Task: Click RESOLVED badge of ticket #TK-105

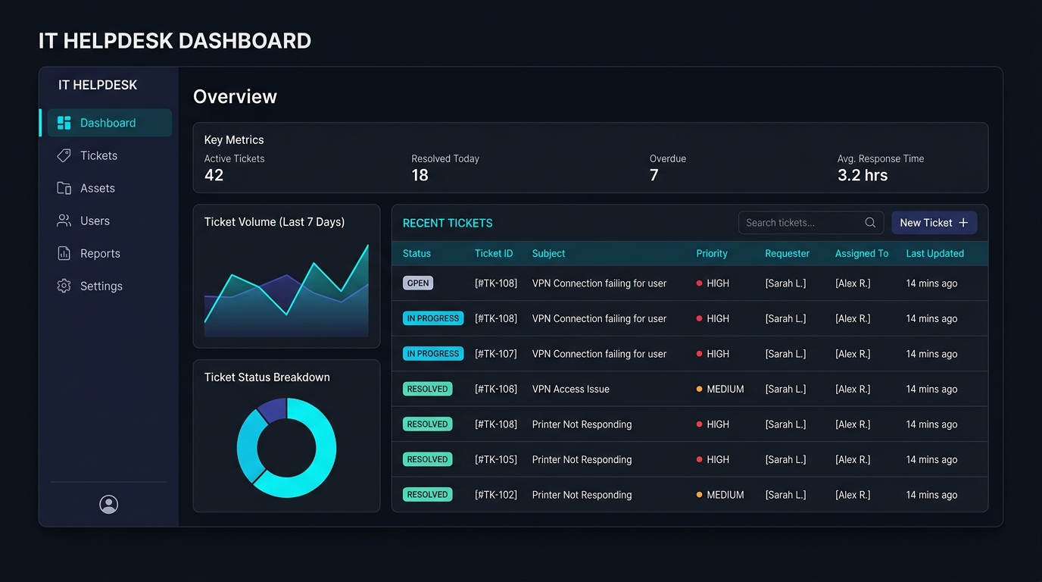Action: click(x=428, y=459)
